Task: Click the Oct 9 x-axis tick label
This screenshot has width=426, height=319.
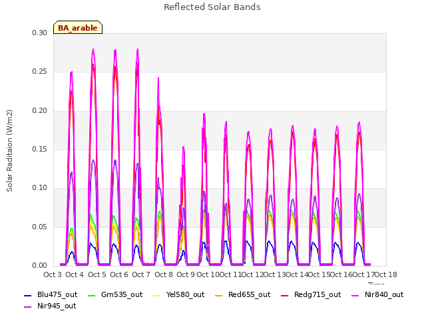Action: [186, 274]
